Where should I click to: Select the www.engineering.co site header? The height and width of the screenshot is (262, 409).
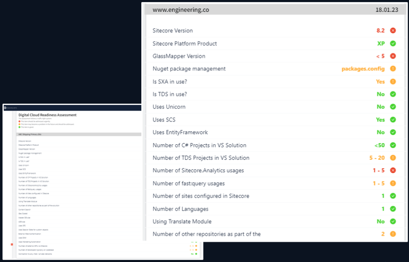point(180,10)
